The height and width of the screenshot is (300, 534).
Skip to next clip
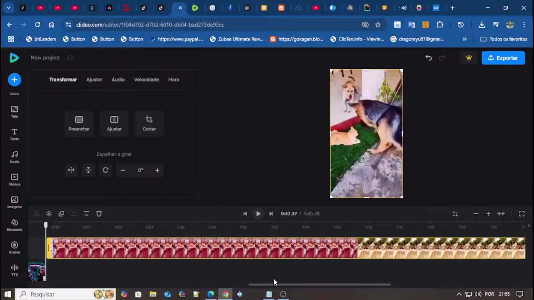coord(271,214)
